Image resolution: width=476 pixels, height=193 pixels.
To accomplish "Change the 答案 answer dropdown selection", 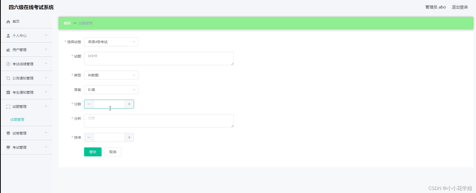I will tap(111, 90).
